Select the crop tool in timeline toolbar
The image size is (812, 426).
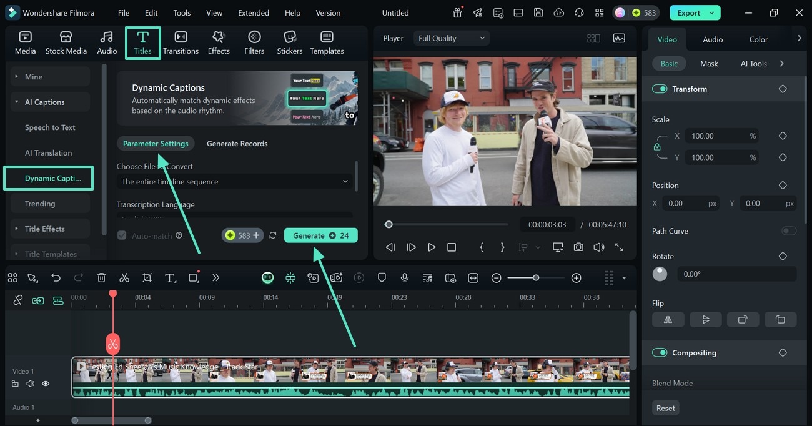(147, 278)
